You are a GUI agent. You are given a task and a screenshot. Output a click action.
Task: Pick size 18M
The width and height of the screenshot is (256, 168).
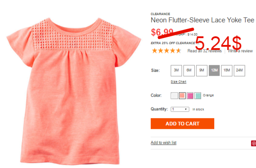tap(226, 70)
